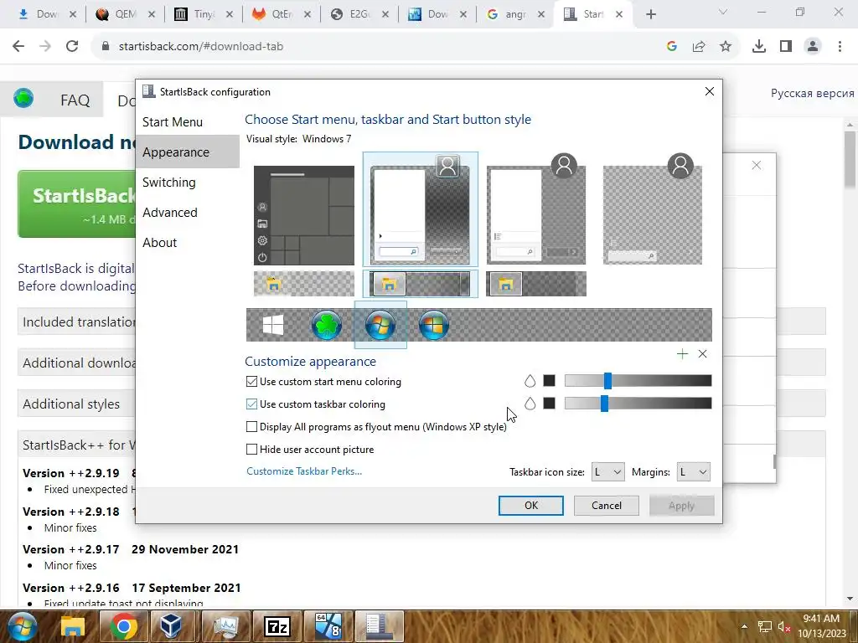Image resolution: width=858 pixels, height=643 pixels.
Task: Click the start menu opacity slider
Action: pos(638,381)
